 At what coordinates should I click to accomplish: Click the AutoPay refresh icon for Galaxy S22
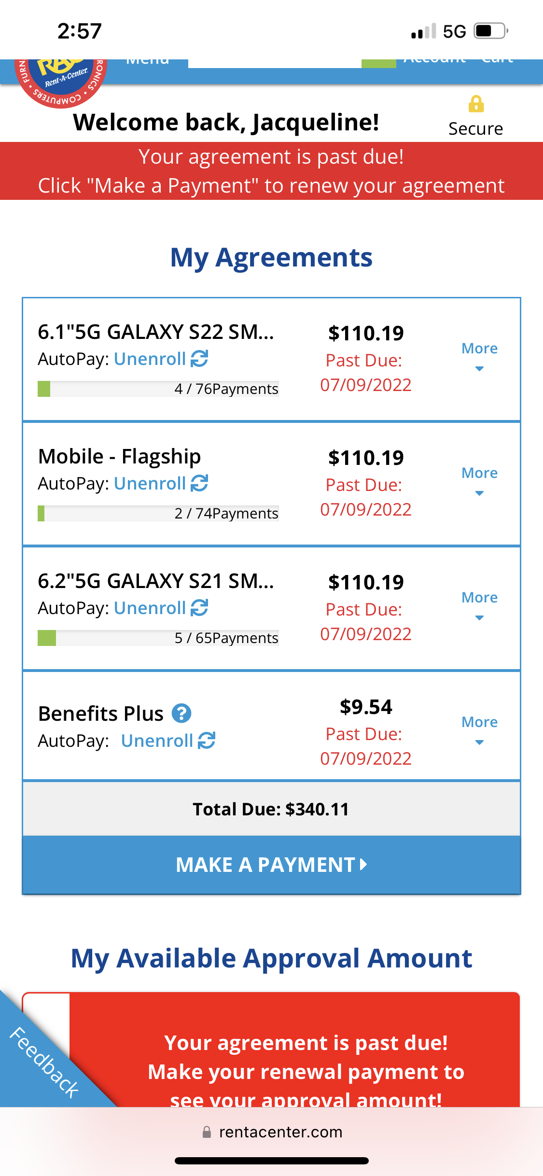point(199,359)
